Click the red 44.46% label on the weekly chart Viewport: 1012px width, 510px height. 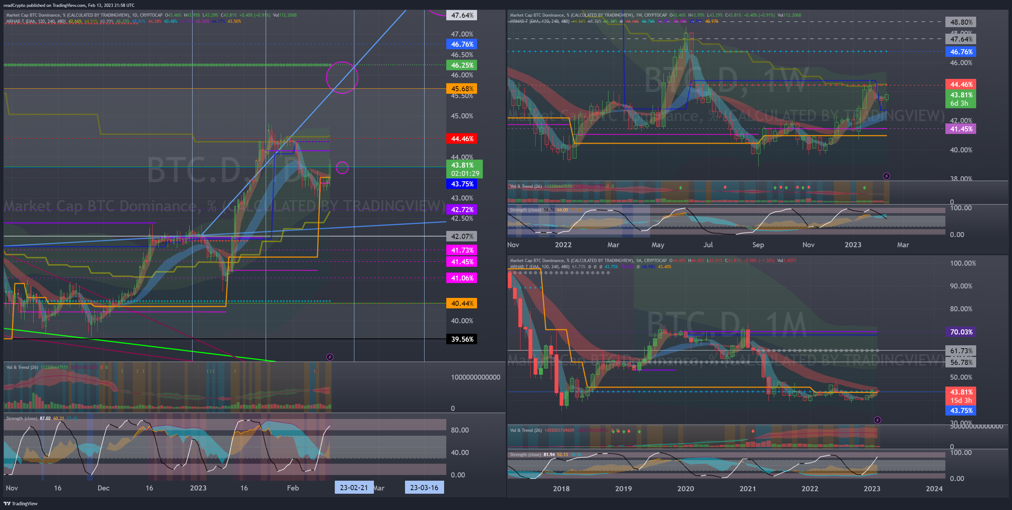point(961,84)
